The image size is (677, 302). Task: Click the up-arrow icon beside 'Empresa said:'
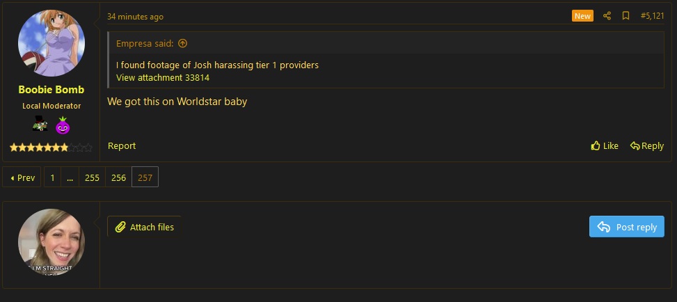(x=183, y=43)
